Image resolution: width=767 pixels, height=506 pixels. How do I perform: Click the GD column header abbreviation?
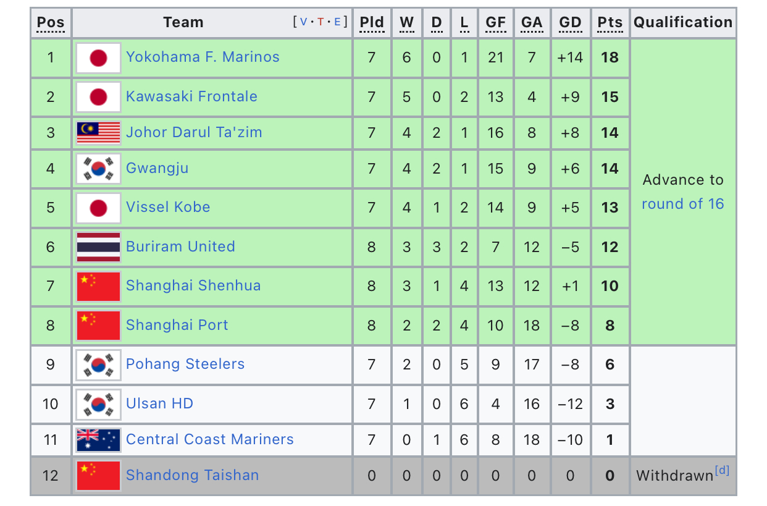point(570,23)
